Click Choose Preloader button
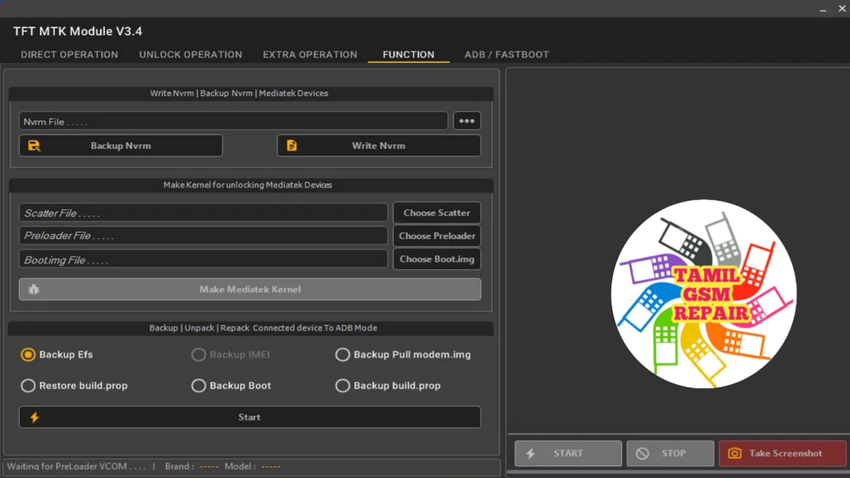 (x=437, y=236)
